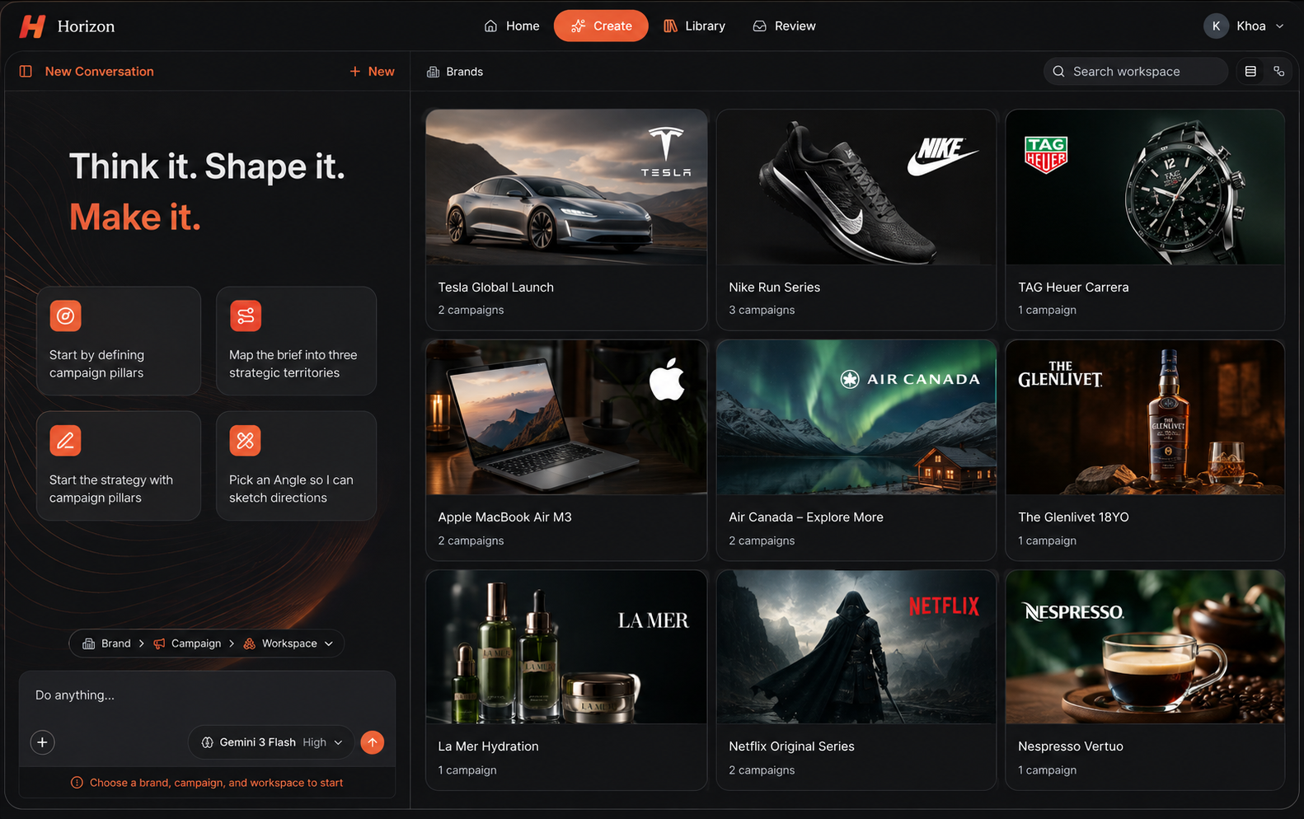1304x819 pixels.
Task: Click the Brands section label
Action: click(x=464, y=72)
